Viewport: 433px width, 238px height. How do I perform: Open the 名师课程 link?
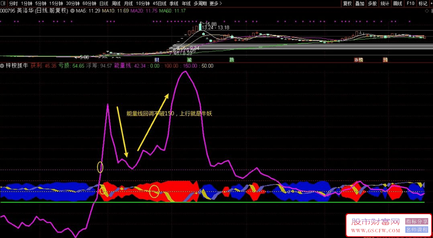tap(417, 229)
